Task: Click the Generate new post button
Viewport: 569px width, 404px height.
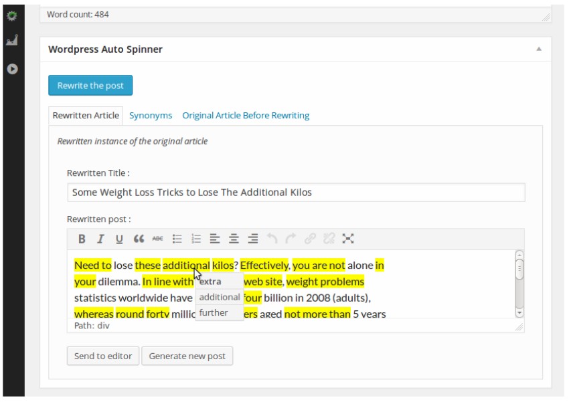Action: [187, 356]
